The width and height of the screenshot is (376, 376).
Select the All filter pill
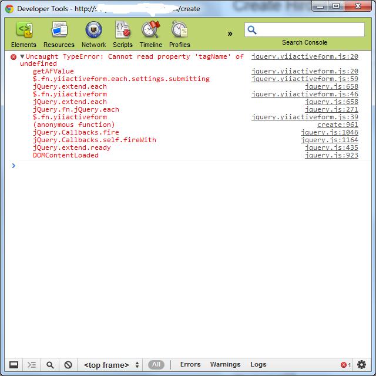pyautogui.click(x=156, y=365)
